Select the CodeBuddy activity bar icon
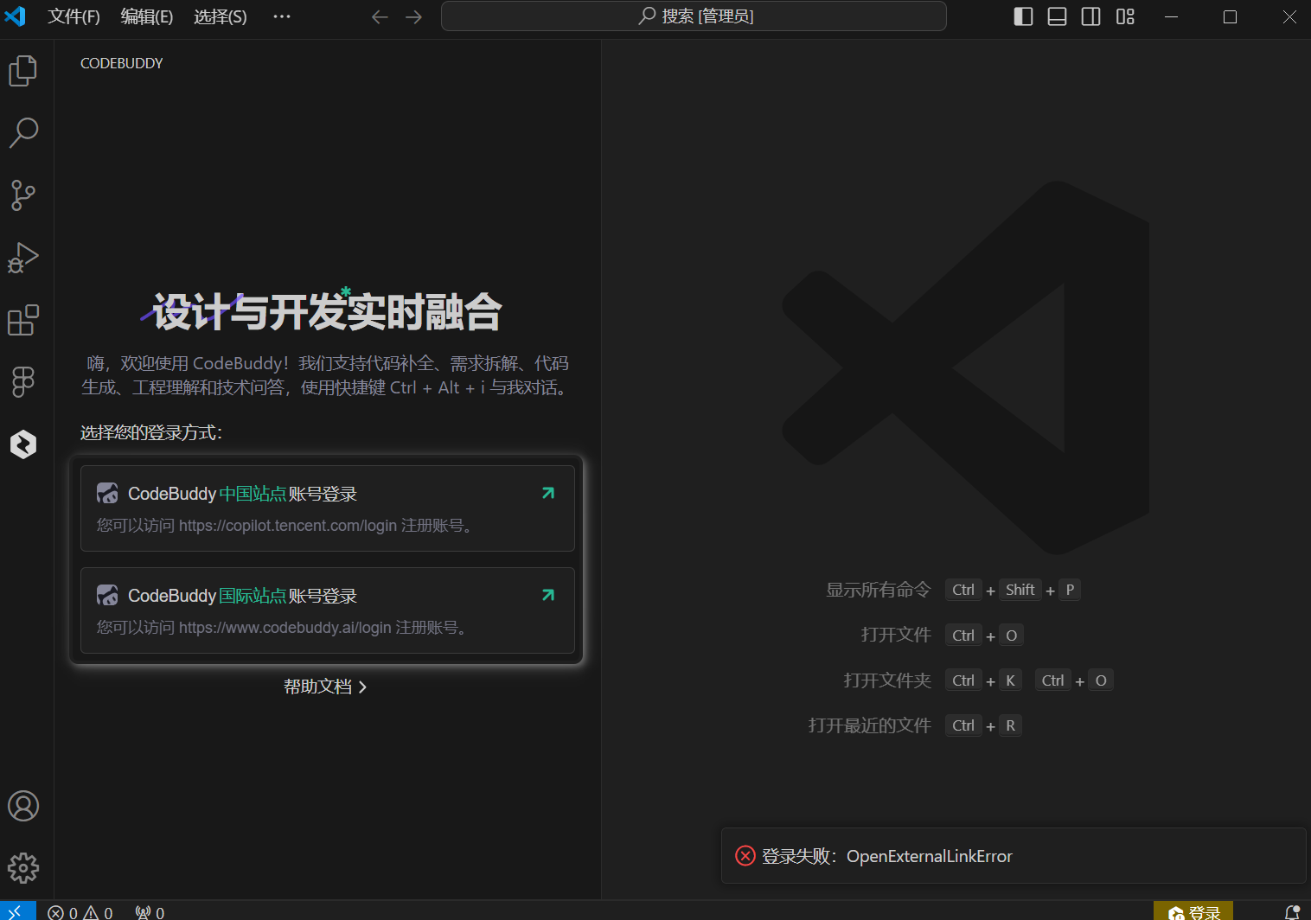This screenshot has width=1311, height=920. tap(23, 444)
